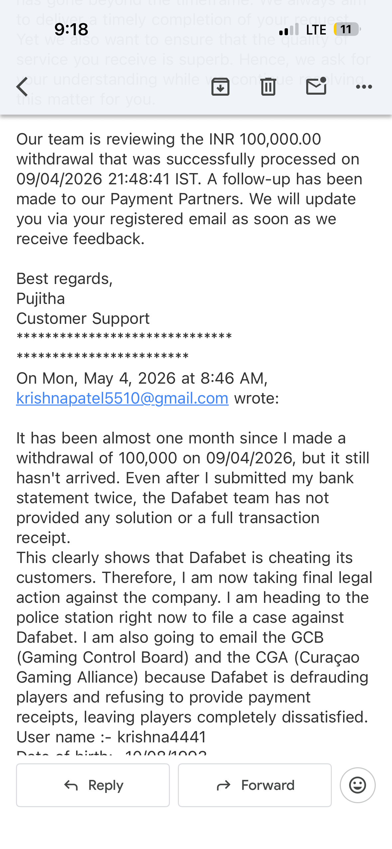Tap the cellular signal bars icon
The height and width of the screenshot is (849, 392).
[289, 29]
